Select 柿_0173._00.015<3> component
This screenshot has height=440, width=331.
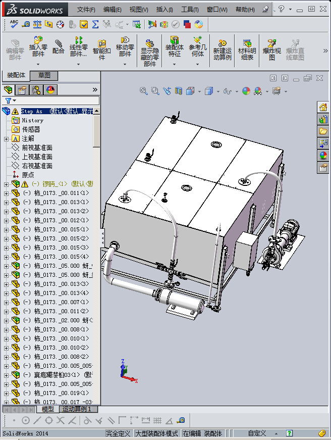(x=62, y=248)
